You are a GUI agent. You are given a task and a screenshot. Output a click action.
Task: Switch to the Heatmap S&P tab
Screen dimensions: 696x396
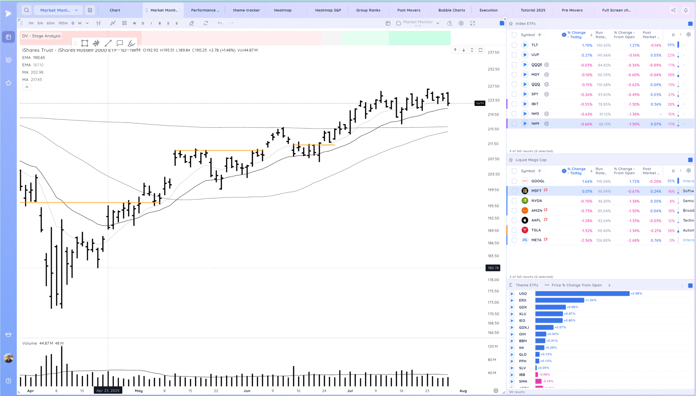coord(328,10)
